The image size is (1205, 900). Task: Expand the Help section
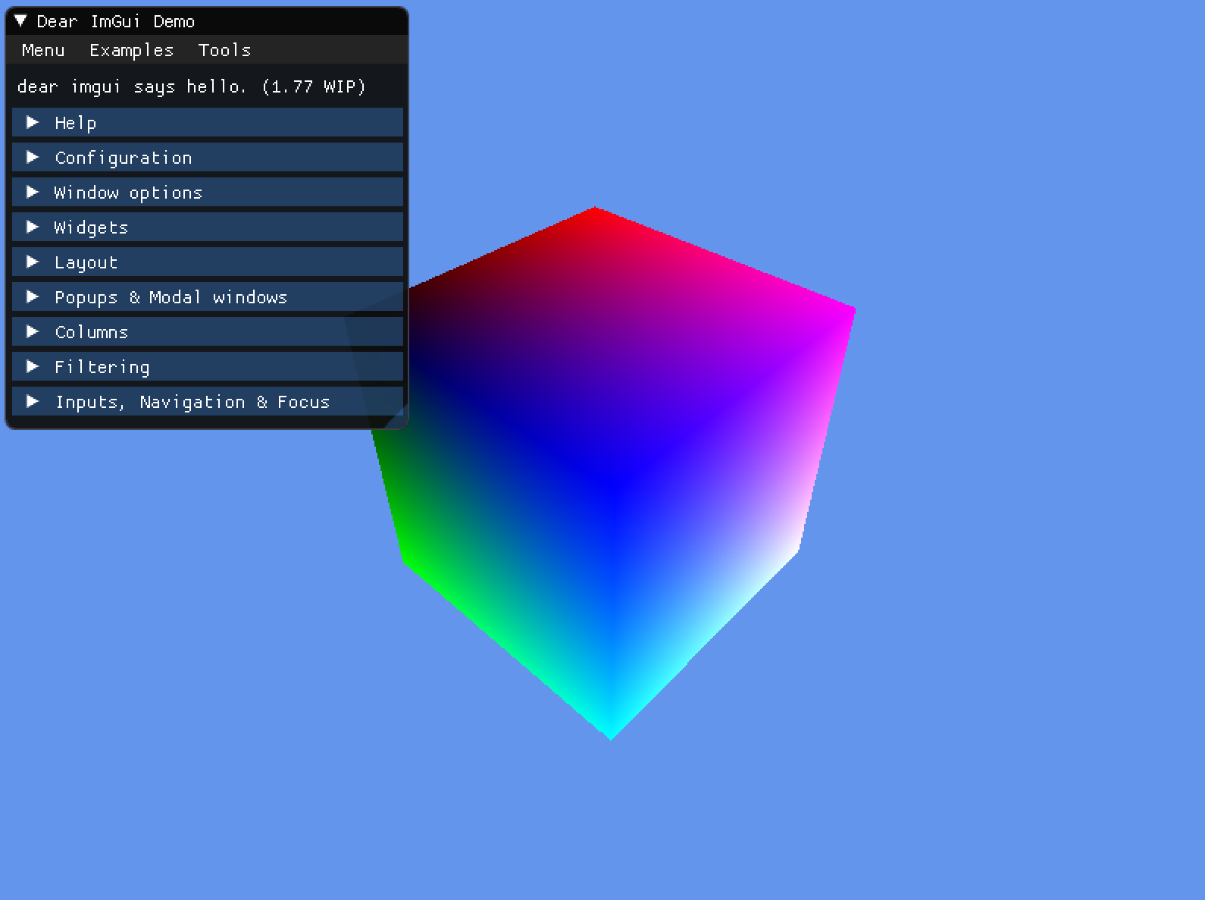[208, 123]
